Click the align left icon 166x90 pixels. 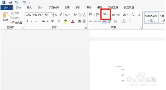pyautogui.click(x=91, y=21)
